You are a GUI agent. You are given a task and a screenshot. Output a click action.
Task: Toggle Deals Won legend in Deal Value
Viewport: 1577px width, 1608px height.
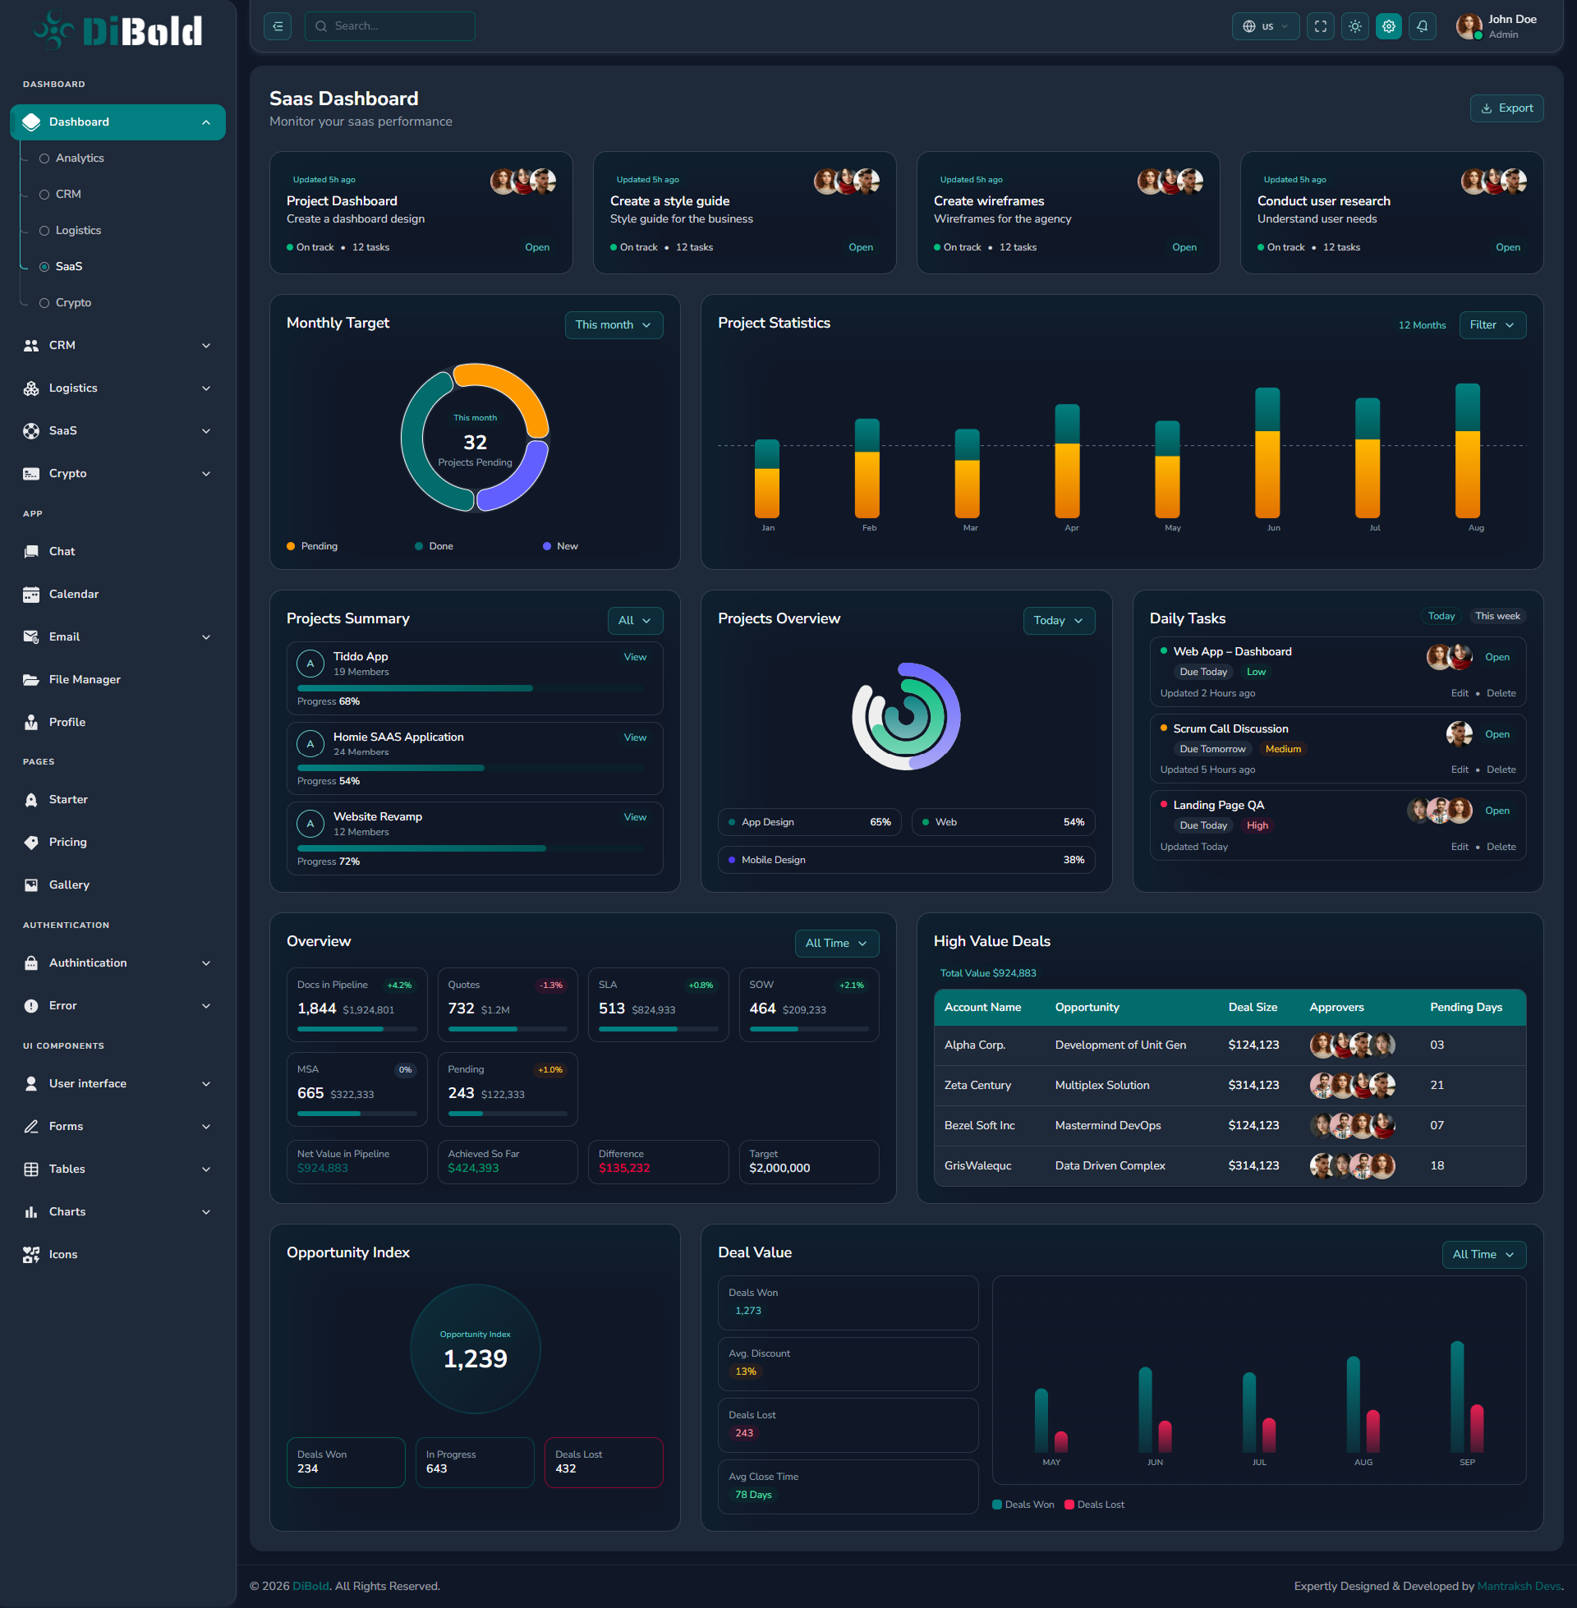pyautogui.click(x=1023, y=1505)
